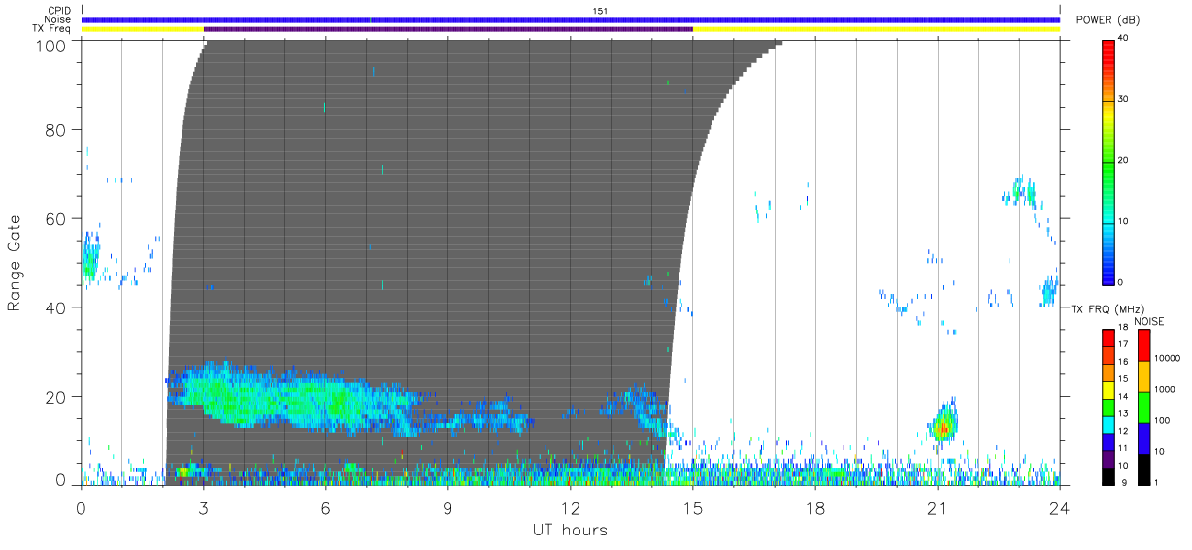Click the 80 tick on Range Gate axis

tap(57, 129)
